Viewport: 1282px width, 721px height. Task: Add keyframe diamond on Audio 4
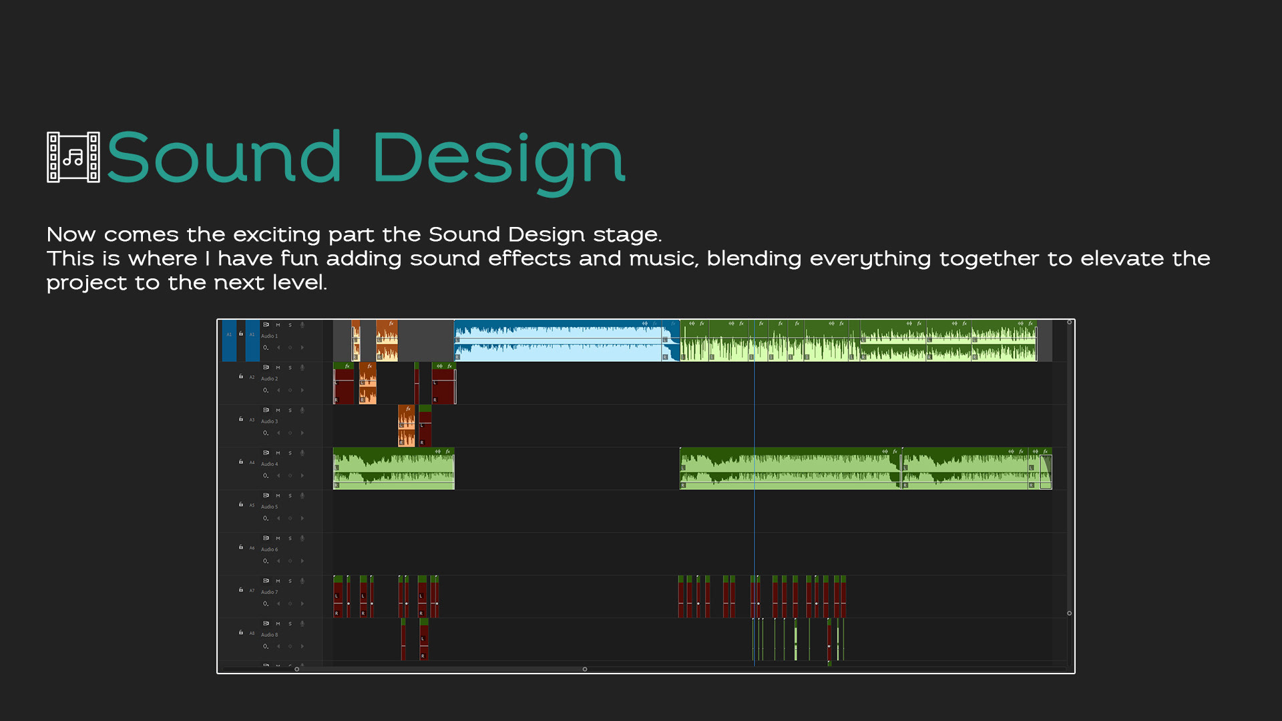pos(290,476)
